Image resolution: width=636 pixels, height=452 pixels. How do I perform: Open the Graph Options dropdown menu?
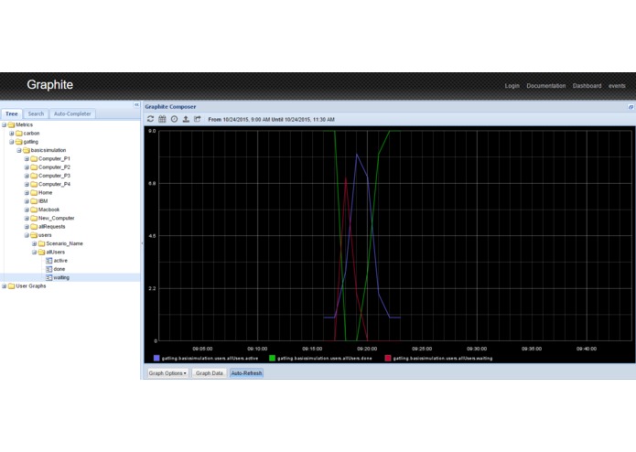[167, 373]
